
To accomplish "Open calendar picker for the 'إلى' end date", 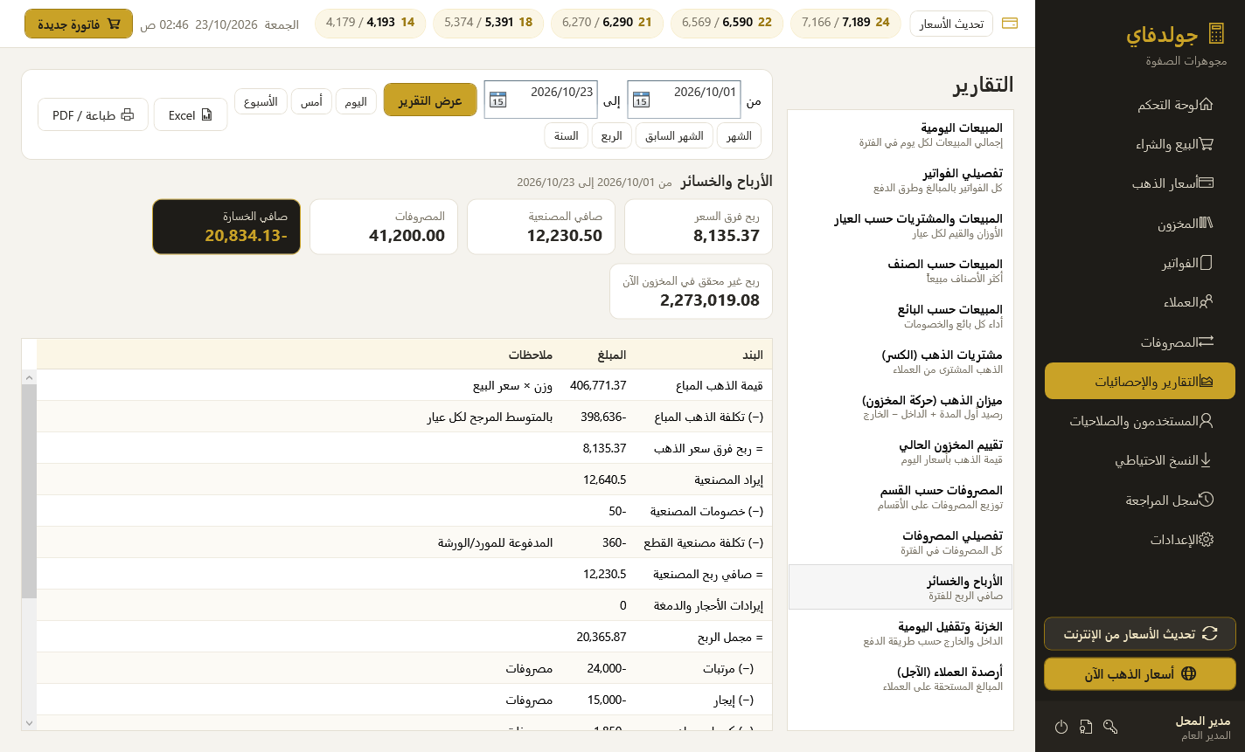I will 497,100.
